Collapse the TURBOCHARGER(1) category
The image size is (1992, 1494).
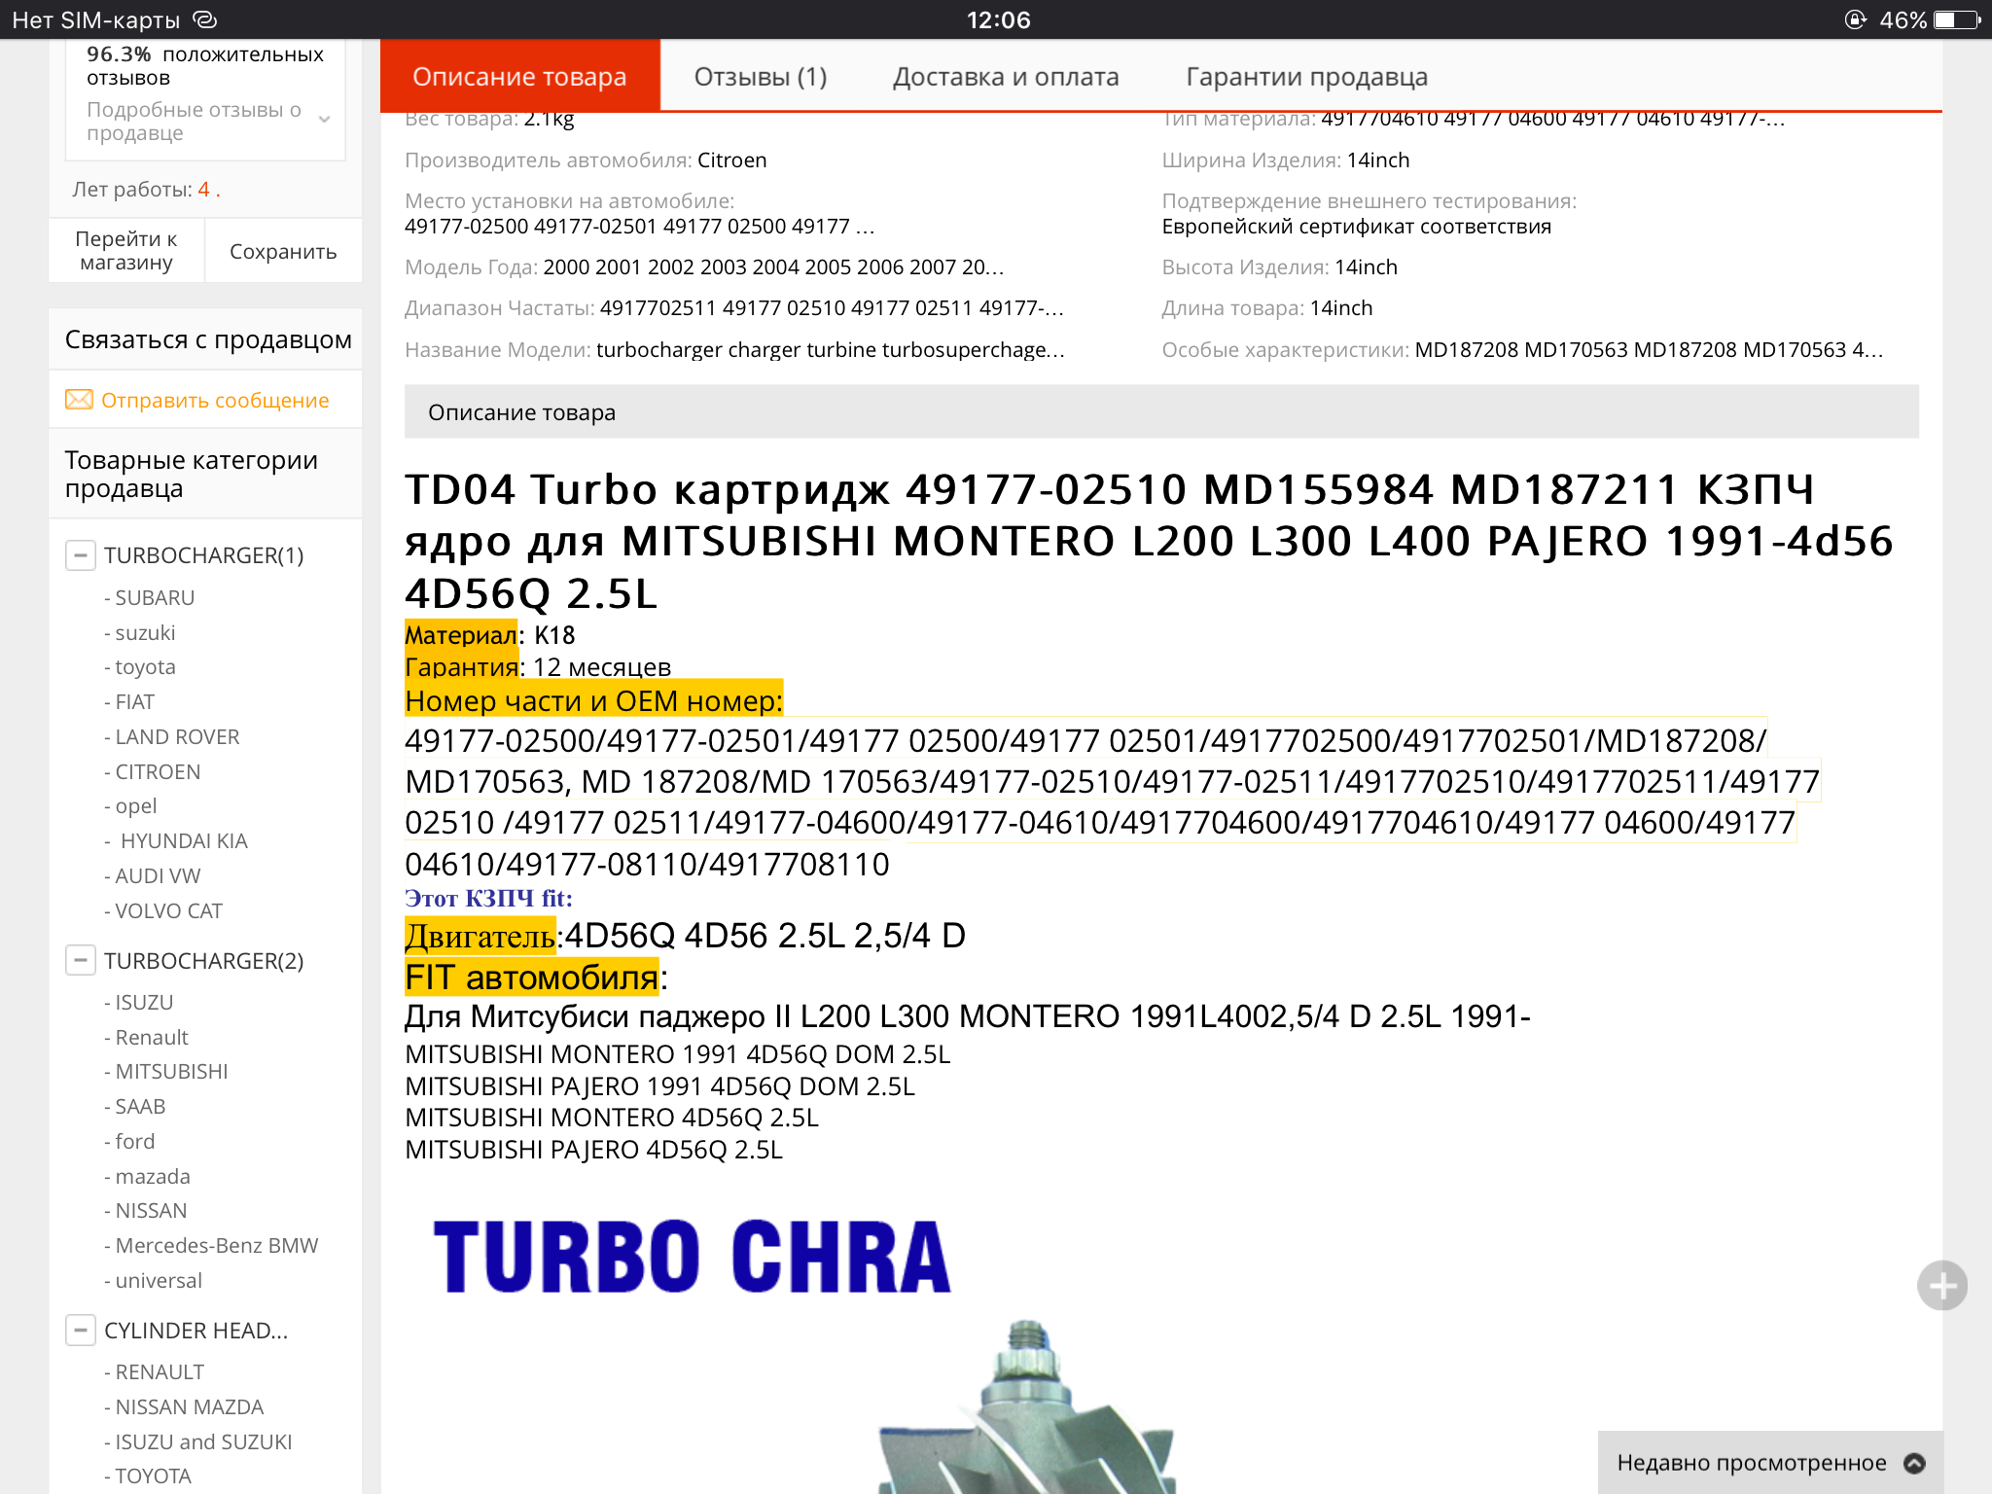point(81,555)
